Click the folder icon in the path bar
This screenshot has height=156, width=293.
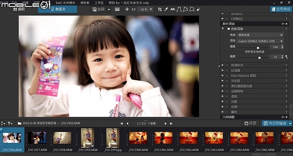pos(20,123)
